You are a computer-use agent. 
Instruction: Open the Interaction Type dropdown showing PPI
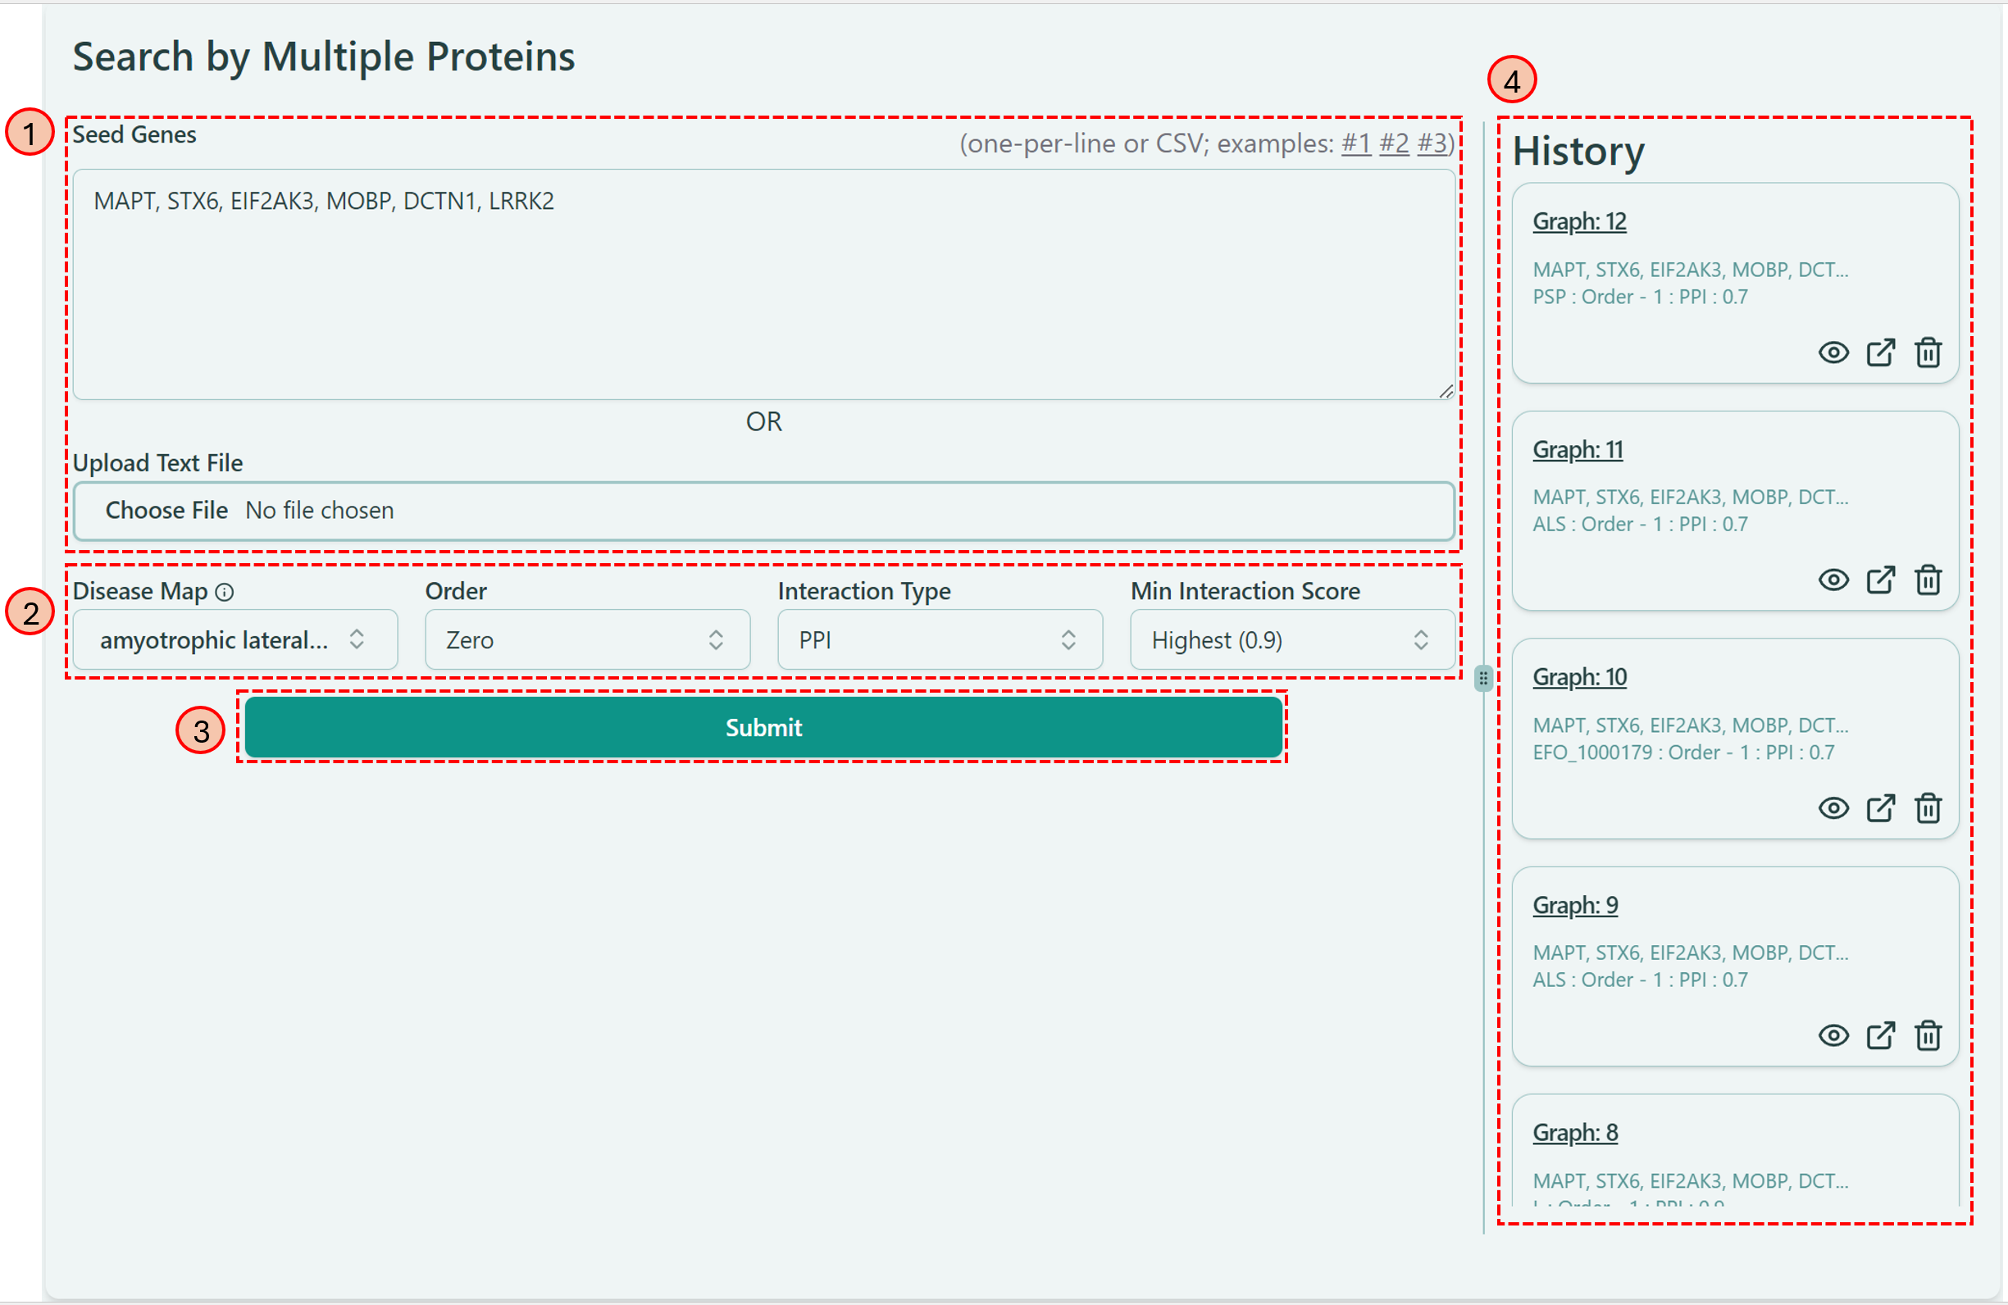(940, 639)
